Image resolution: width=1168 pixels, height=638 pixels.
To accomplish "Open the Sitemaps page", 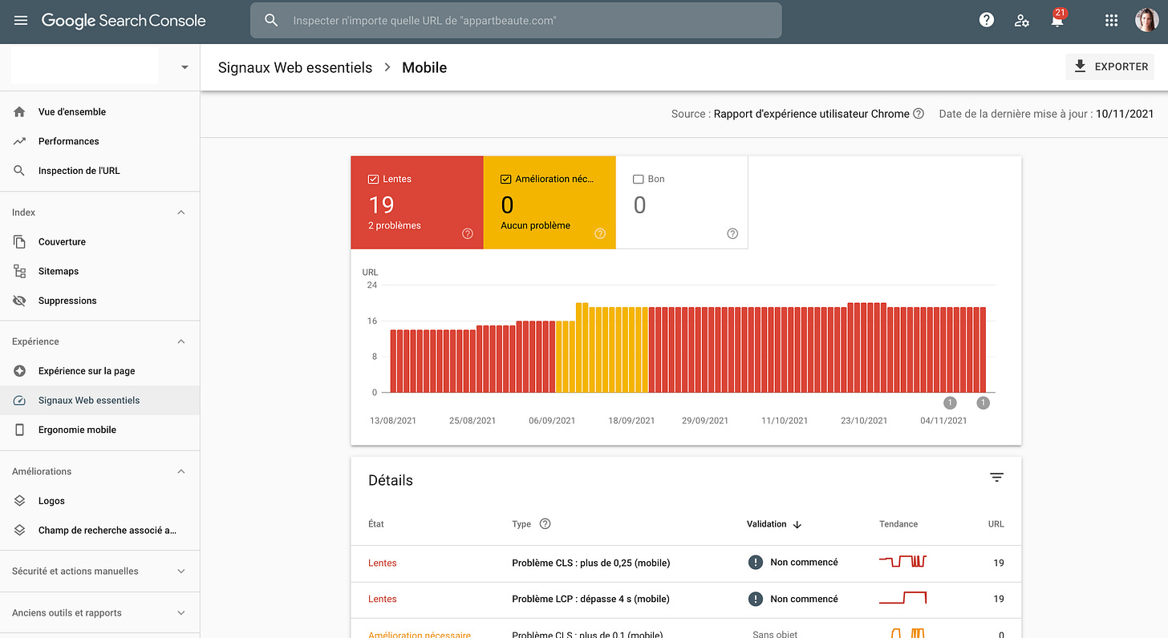I will pos(59,271).
